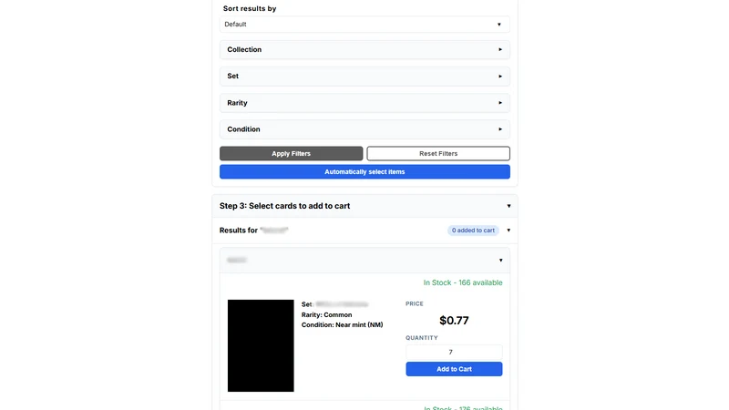The image size is (729, 410).
Task: Expand the Condition filter section
Action: click(x=364, y=129)
